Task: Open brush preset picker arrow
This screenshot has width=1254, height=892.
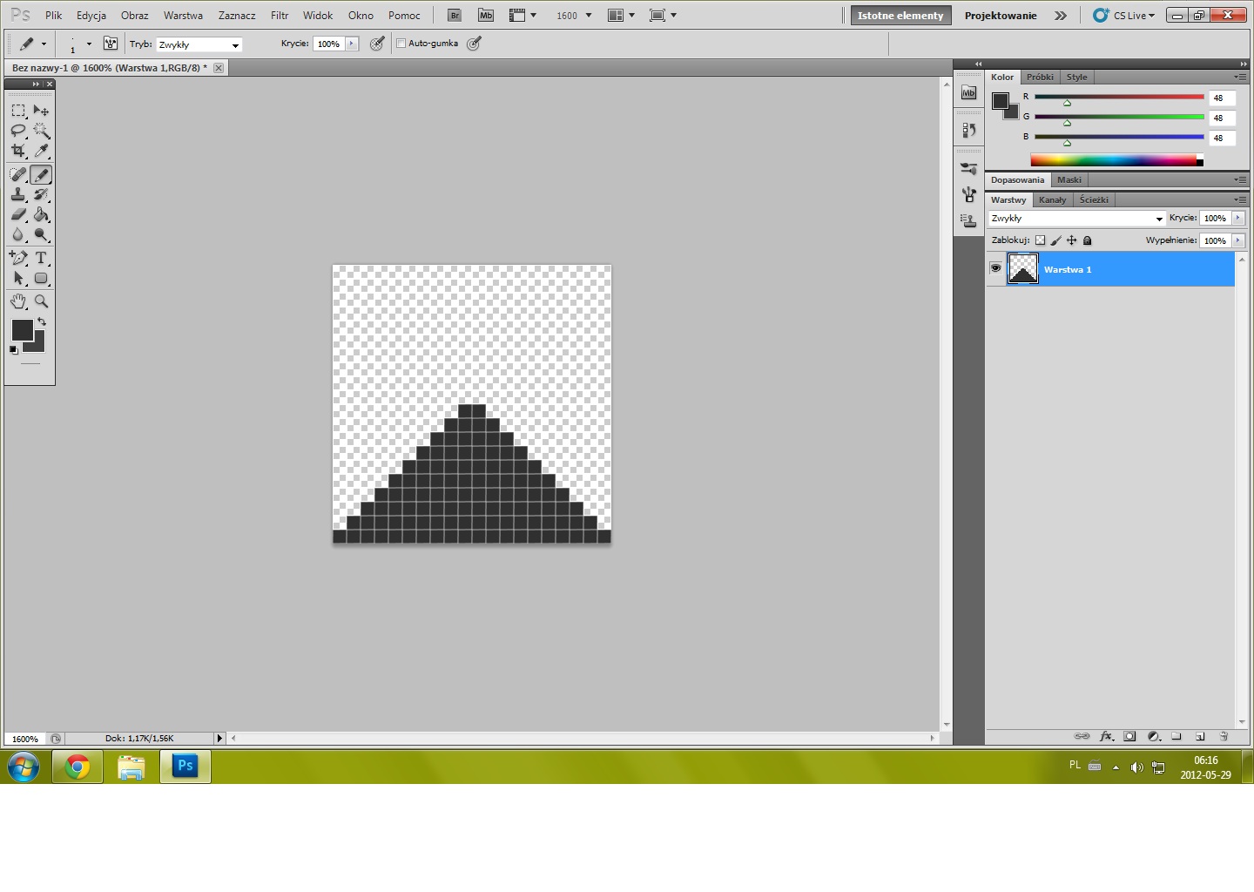Action: pos(89,44)
